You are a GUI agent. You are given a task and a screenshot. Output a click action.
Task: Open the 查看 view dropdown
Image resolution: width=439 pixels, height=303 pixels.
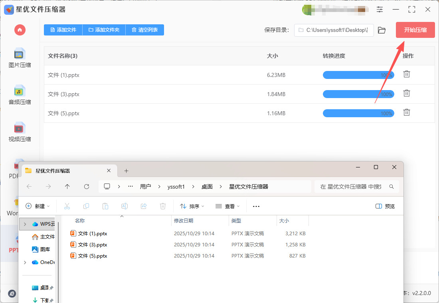(227, 206)
